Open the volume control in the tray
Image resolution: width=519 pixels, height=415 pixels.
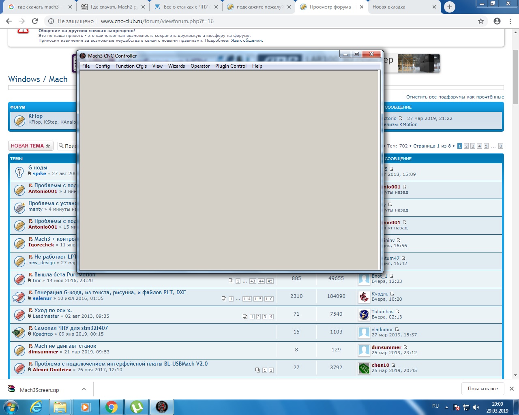(476, 407)
